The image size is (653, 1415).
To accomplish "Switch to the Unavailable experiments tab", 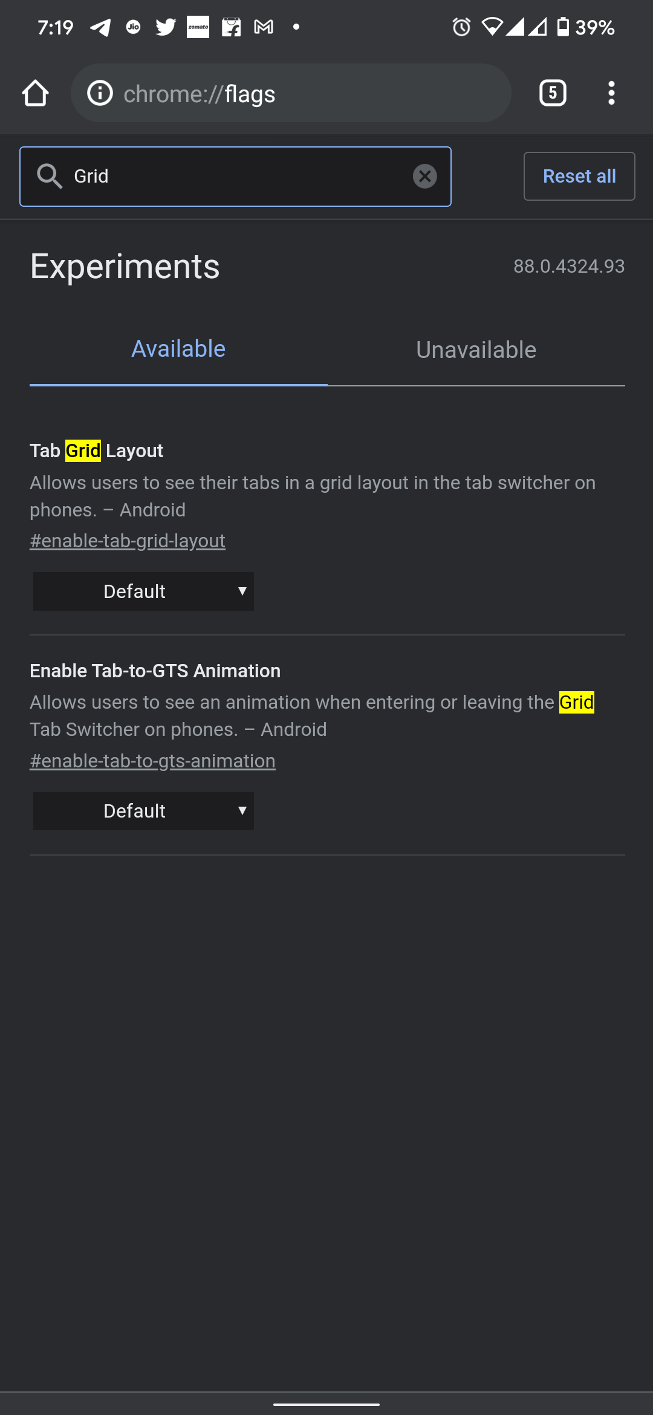I will [x=476, y=350].
